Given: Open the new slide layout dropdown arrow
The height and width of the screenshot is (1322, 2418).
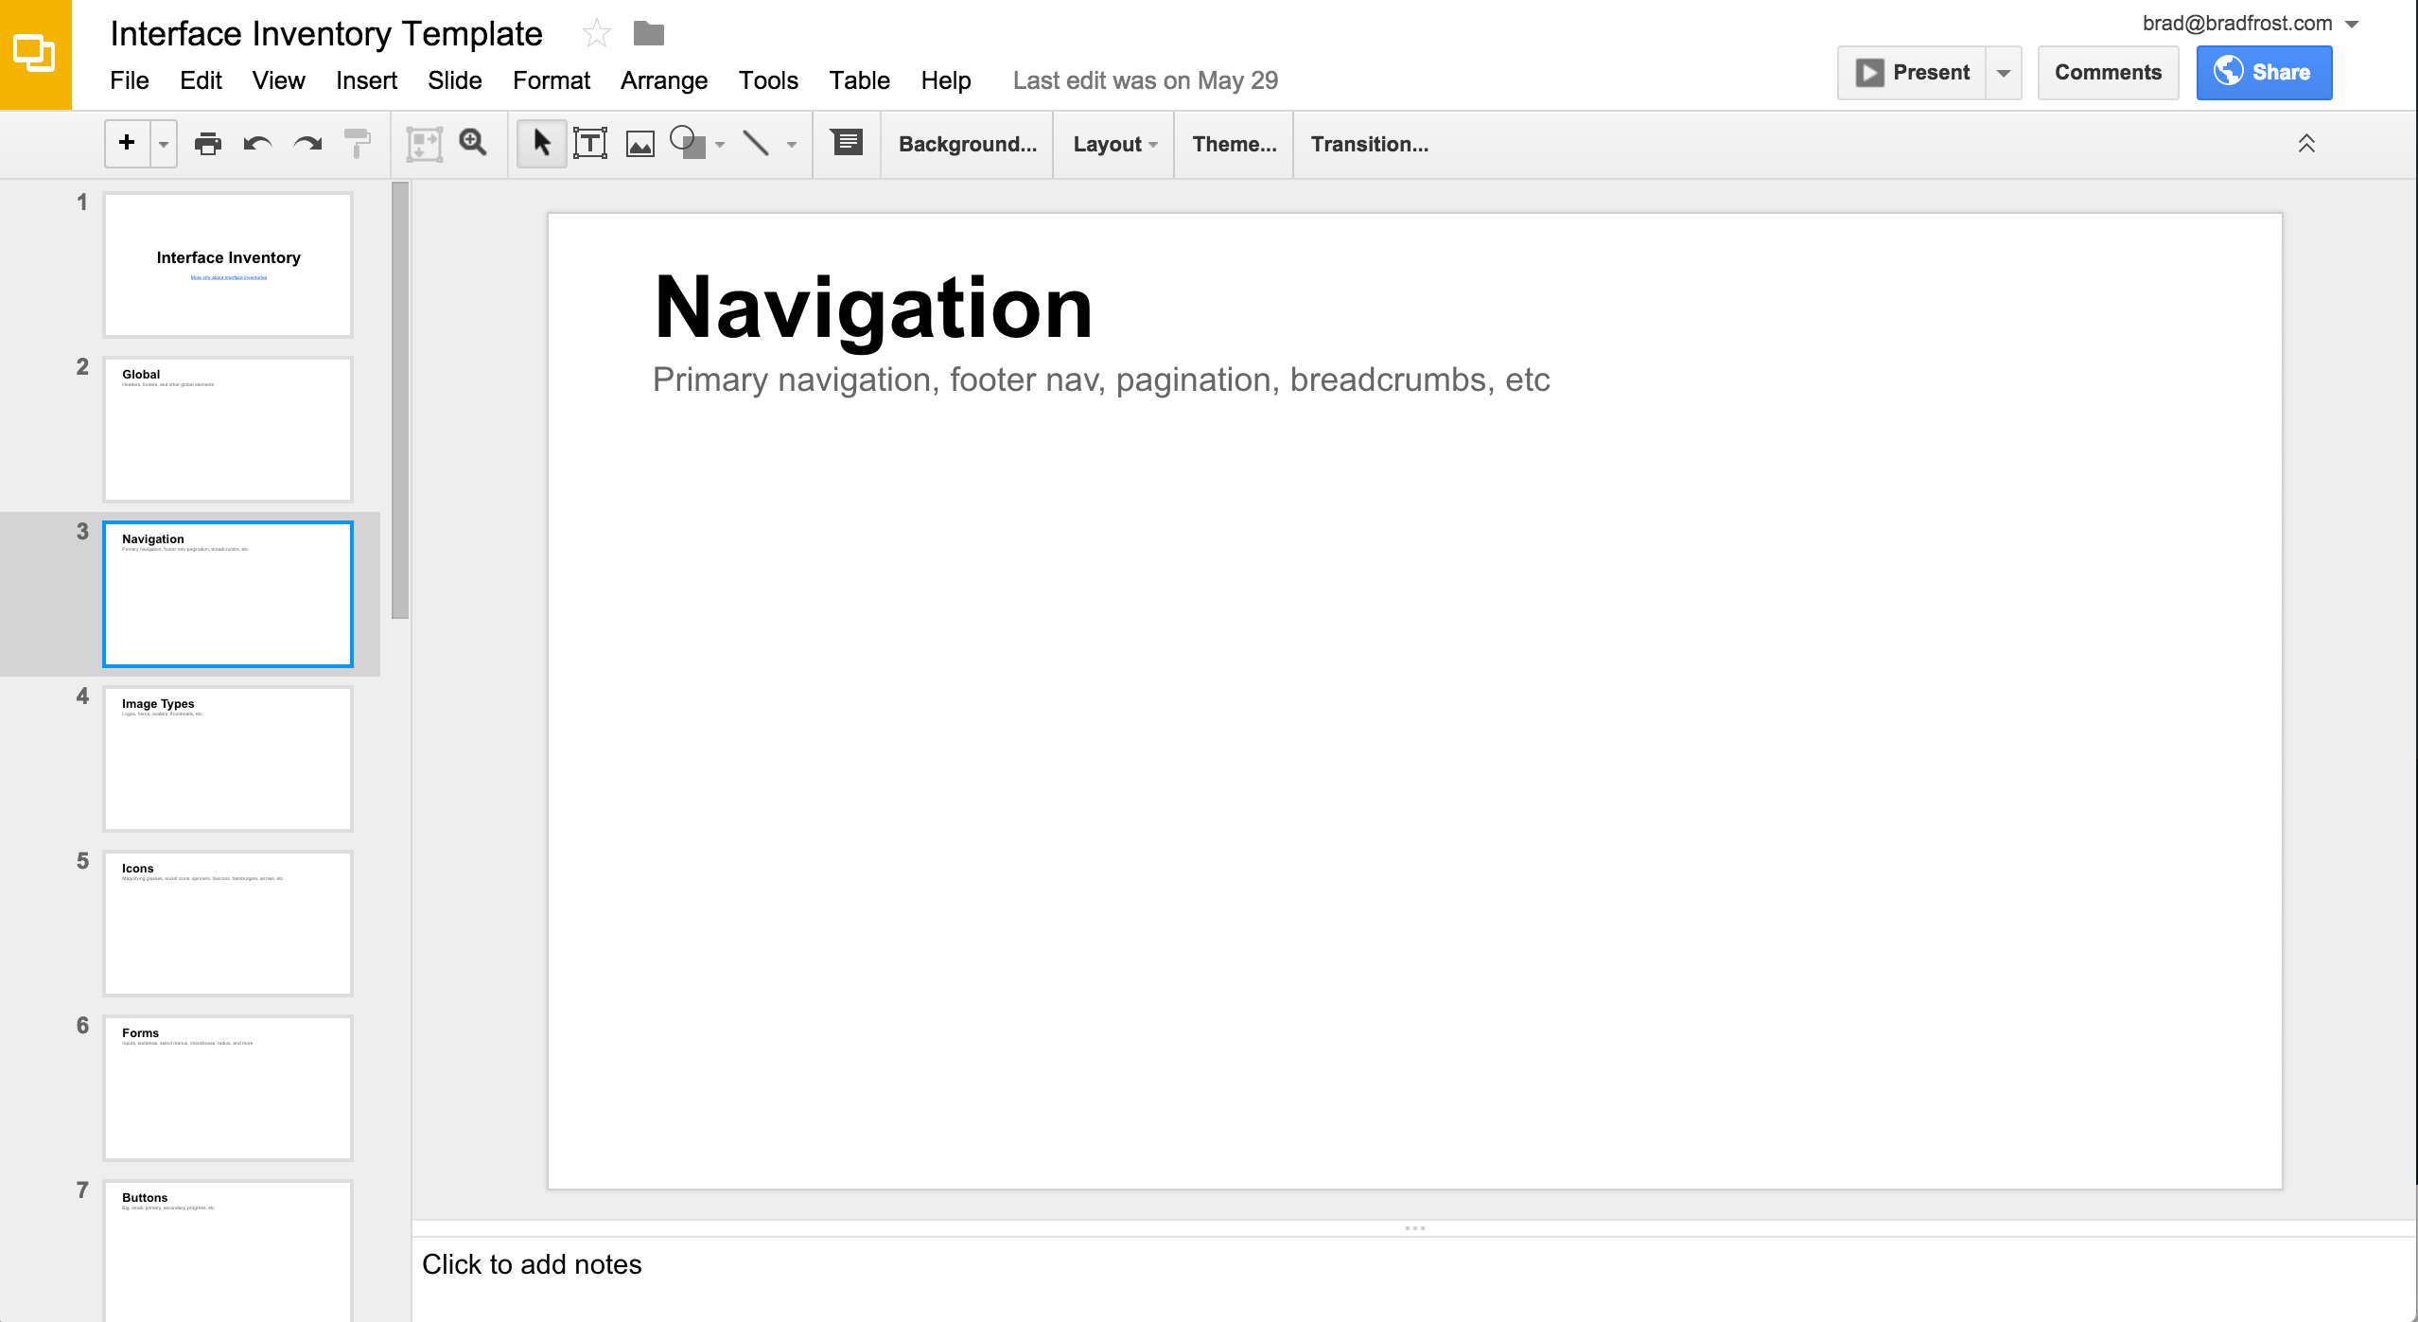Looking at the screenshot, I should [x=164, y=145].
